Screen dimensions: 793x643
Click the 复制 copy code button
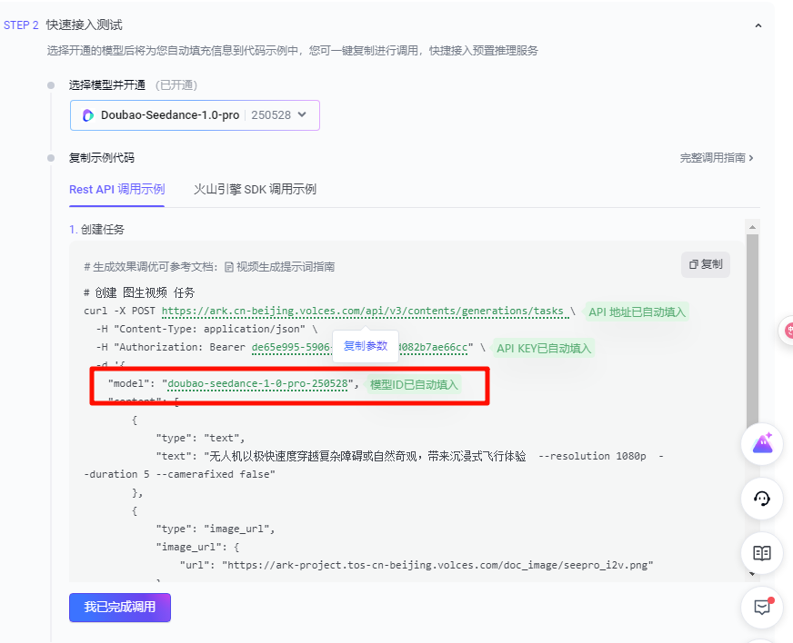click(706, 264)
